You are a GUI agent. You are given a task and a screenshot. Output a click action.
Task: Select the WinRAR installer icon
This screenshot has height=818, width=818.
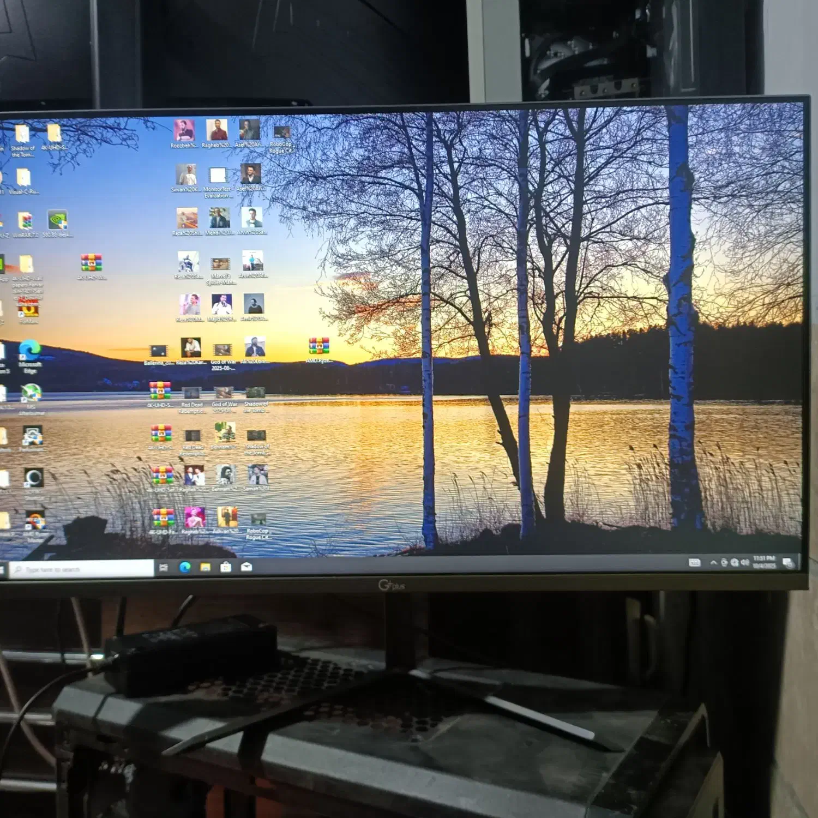[x=26, y=221]
